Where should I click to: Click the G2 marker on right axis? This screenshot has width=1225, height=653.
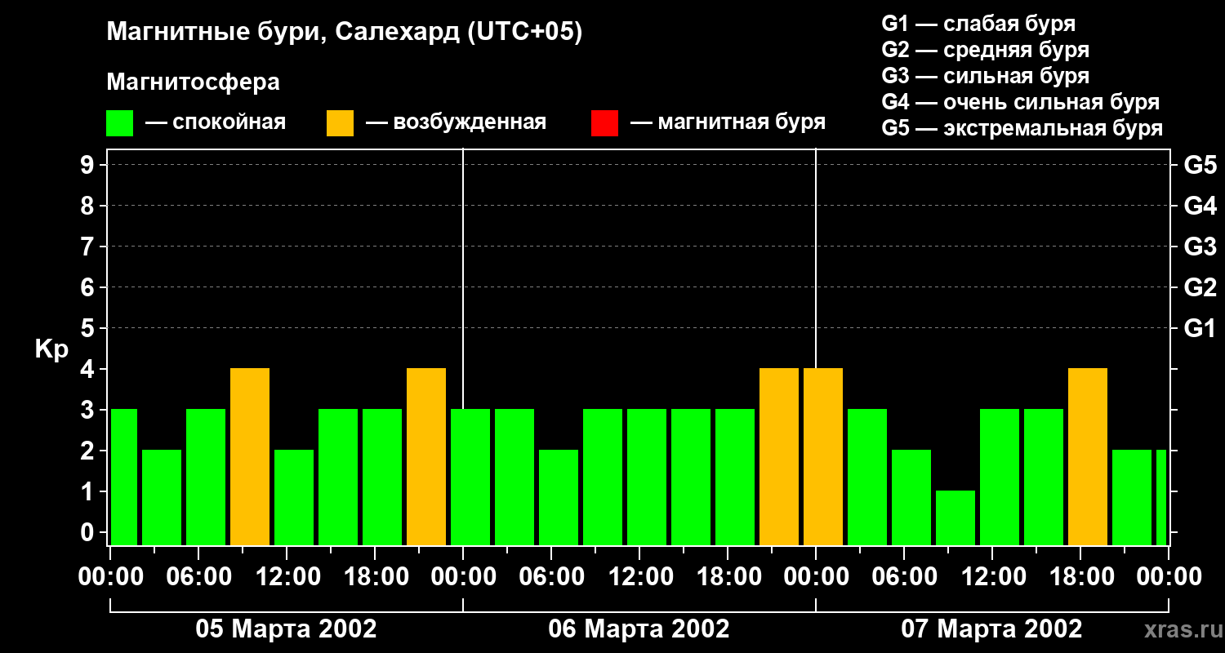coord(1200,287)
